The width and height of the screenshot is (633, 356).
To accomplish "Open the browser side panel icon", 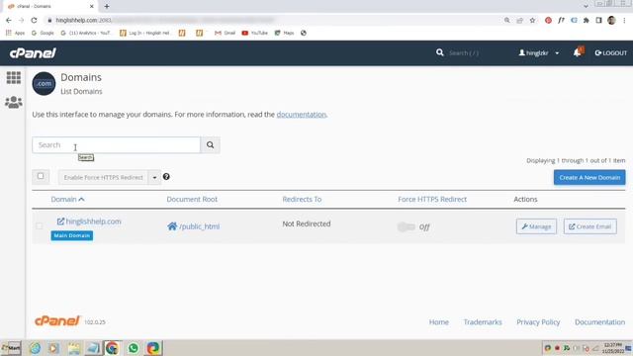I will point(598,20).
